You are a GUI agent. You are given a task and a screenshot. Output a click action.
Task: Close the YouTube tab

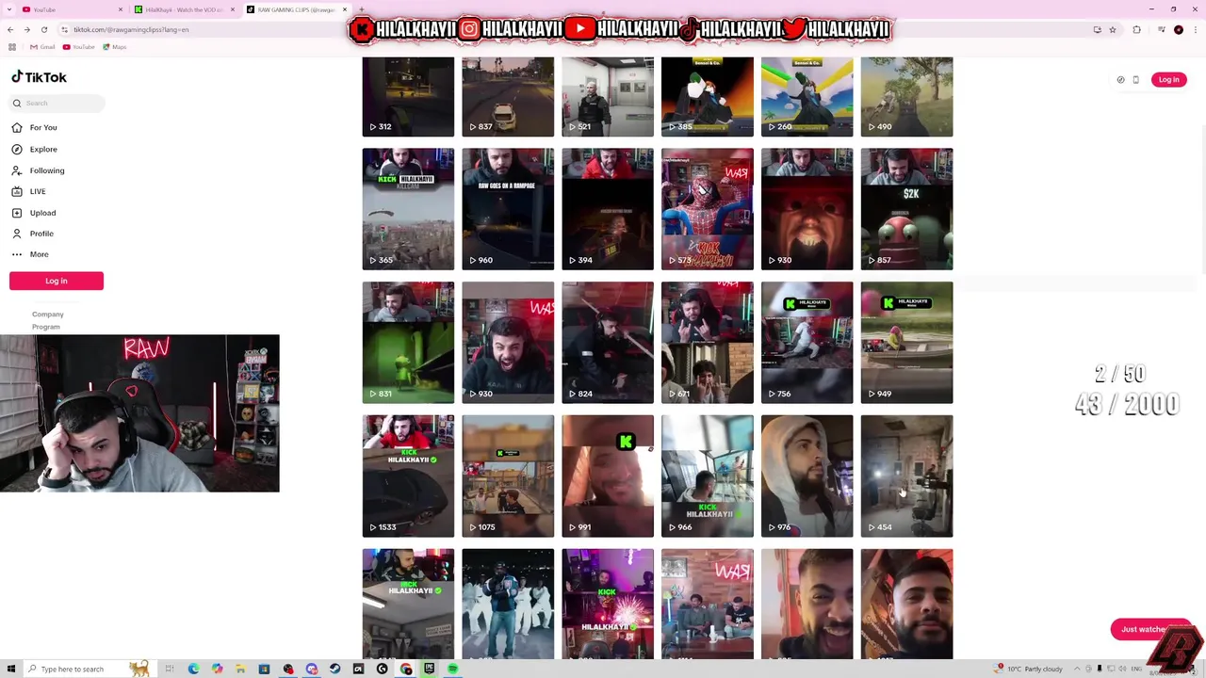click(121, 9)
